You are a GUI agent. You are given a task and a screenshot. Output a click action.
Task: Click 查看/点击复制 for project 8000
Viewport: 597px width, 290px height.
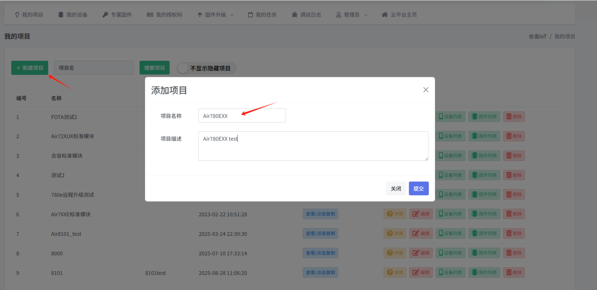click(x=320, y=253)
